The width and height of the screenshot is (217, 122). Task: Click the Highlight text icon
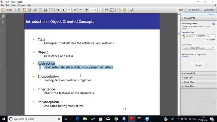(x=124, y=10)
